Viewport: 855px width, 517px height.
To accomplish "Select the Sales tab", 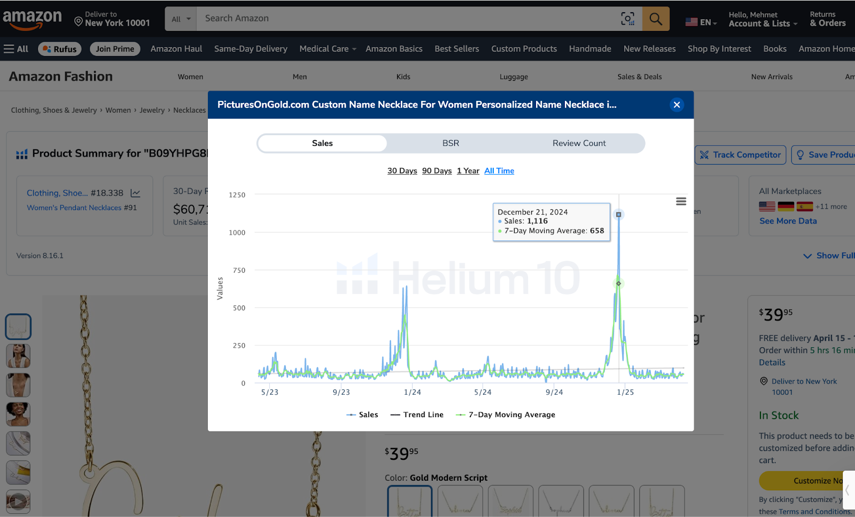I will [322, 143].
